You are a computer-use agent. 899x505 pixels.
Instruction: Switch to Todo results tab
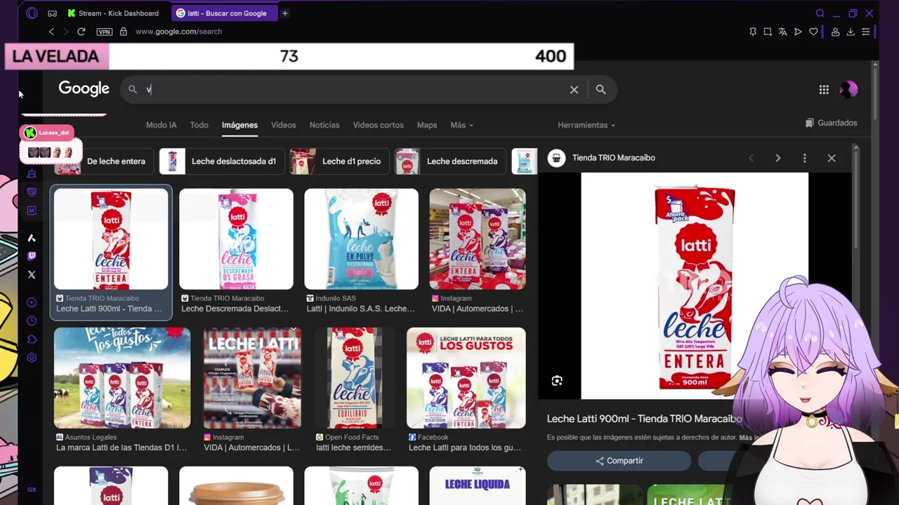pos(199,125)
